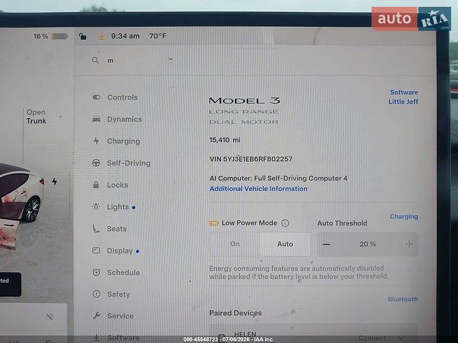The height and width of the screenshot is (343, 458).
Task: Open Low Power Mode info icon
Action: pos(285,223)
